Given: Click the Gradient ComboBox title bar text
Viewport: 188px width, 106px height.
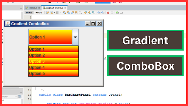Looking at the screenshot, I should (x=30, y=24).
